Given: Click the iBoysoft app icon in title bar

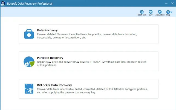Looking at the screenshot, I should click(x=3, y=4).
